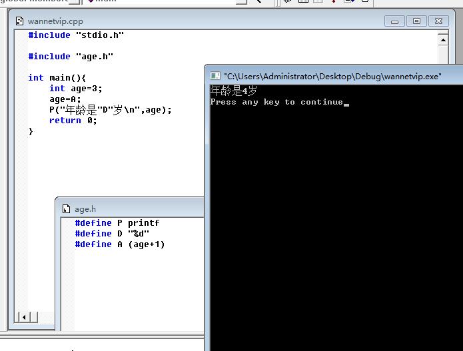The width and height of the screenshot is (463, 351).
Task: Select the wannetvip.cpp window title
Action: 55,21
